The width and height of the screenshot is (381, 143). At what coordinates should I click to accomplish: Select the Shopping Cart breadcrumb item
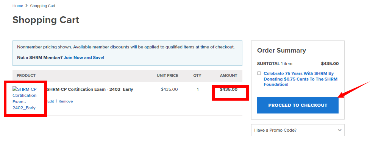tap(43, 6)
